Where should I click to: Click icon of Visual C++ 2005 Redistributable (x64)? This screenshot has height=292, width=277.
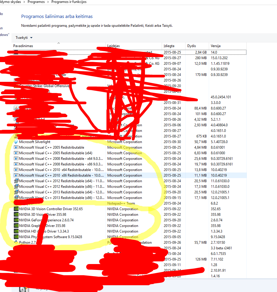[16, 153]
